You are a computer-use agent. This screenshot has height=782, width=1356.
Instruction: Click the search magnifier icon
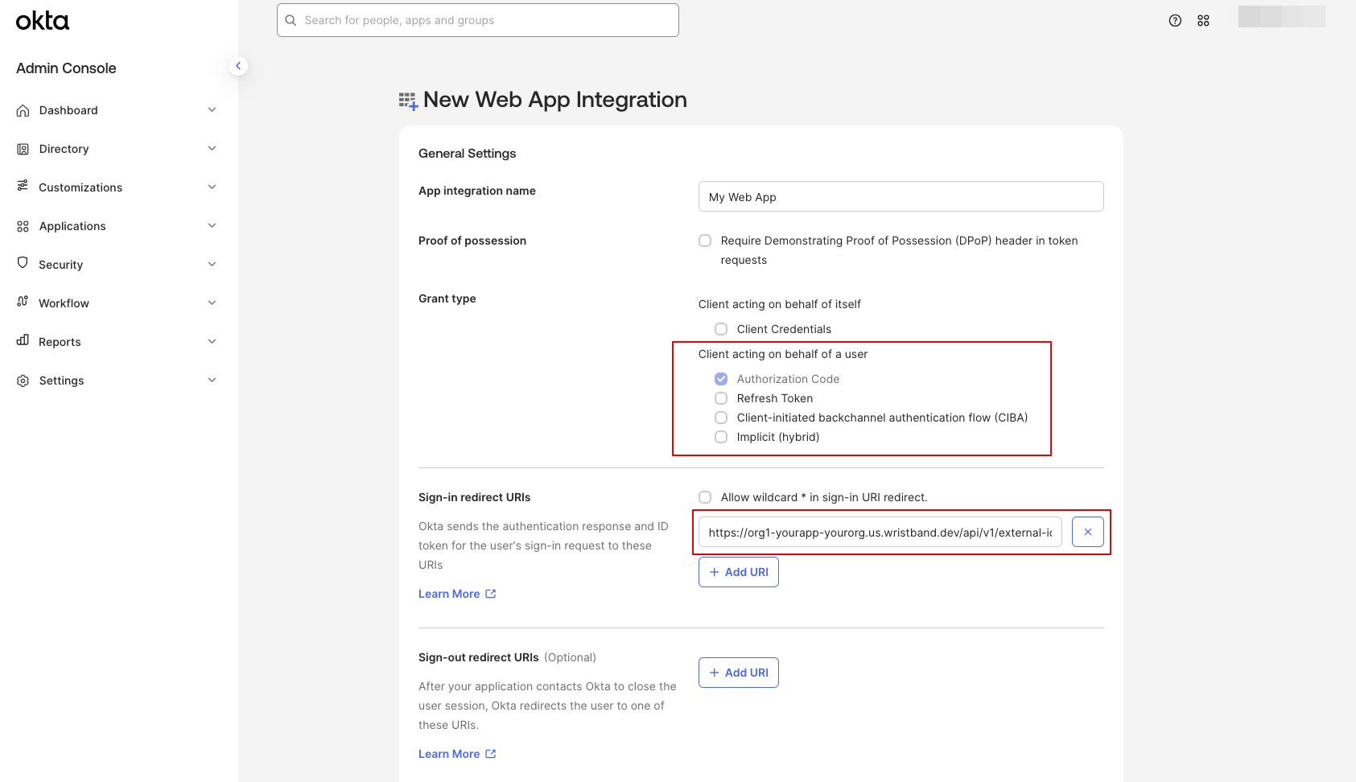(291, 20)
